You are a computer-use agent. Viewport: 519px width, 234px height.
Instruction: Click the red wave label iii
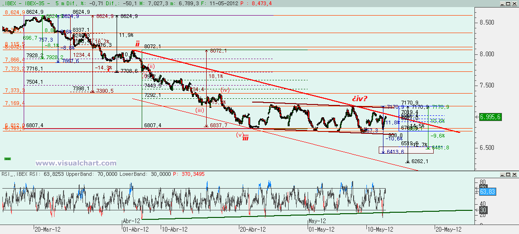tap(245, 139)
